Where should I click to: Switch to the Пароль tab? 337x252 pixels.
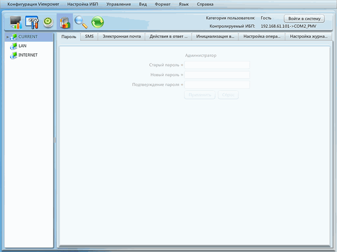68,36
